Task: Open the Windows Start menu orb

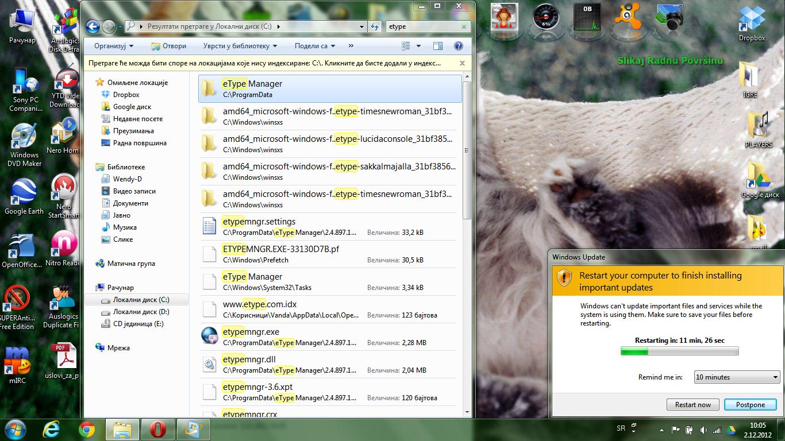Action: tap(16, 429)
